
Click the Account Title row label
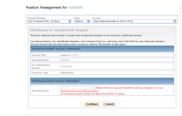[39, 55]
